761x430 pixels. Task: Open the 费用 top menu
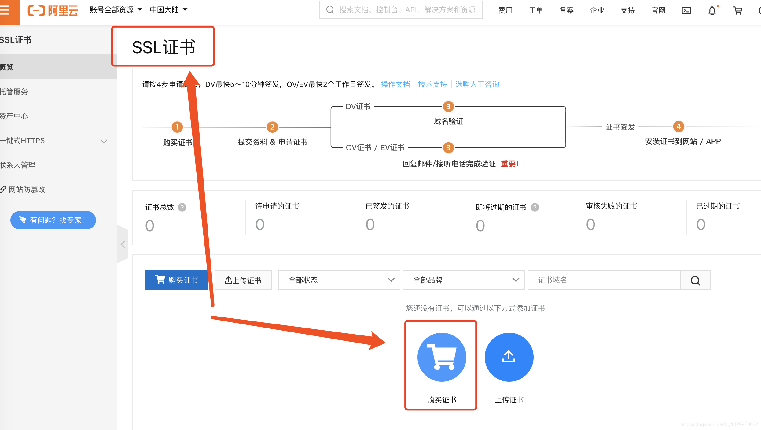(x=505, y=10)
